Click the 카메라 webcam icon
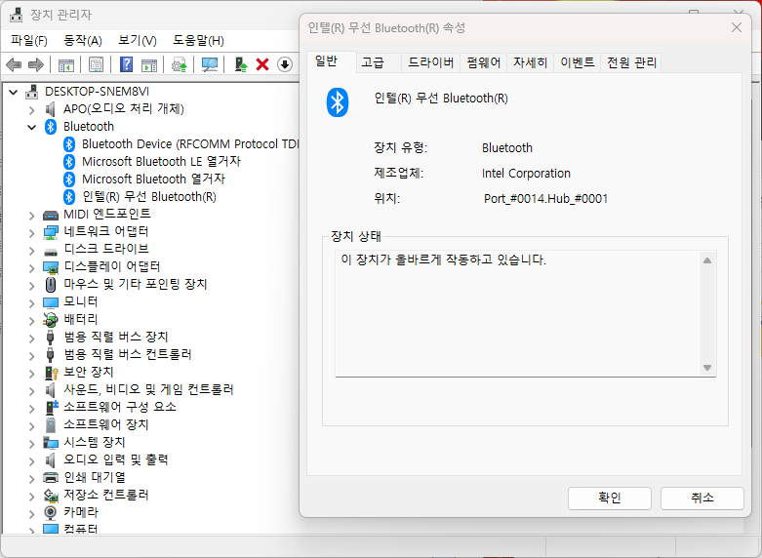Viewport: 762px width, 558px height. pos(50,513)
